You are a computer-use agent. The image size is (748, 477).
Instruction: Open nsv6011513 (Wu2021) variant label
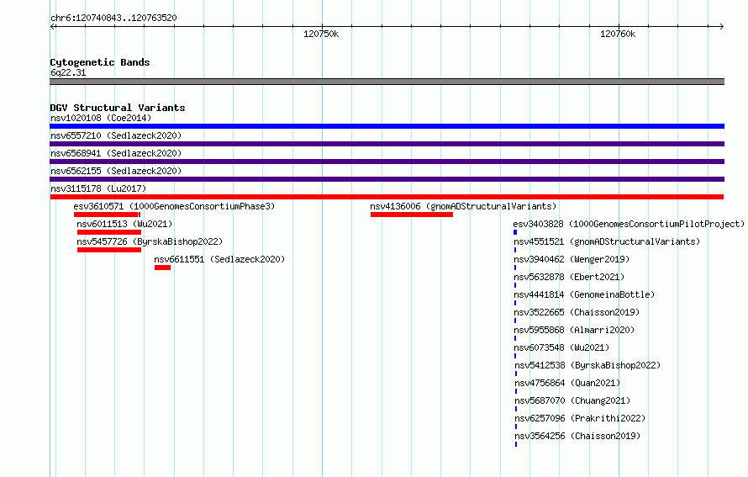[x=124, y=224]
